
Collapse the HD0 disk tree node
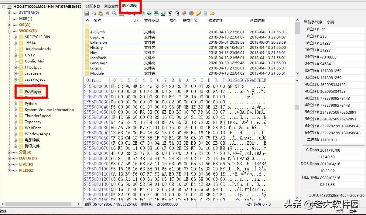click(x=4, y=6)
